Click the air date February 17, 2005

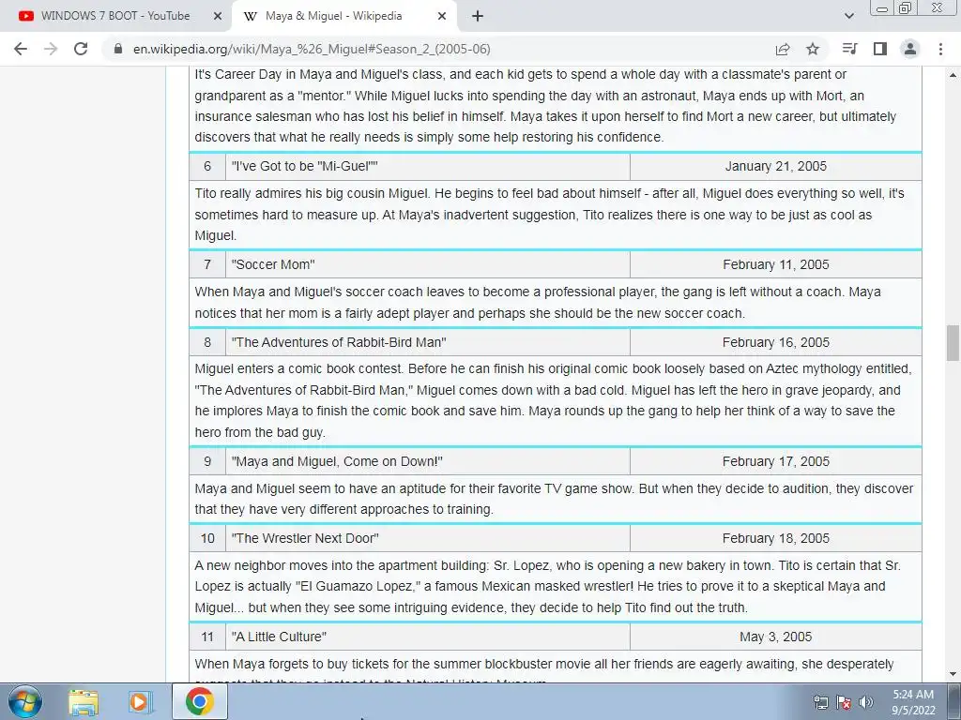tap(776, 461)
